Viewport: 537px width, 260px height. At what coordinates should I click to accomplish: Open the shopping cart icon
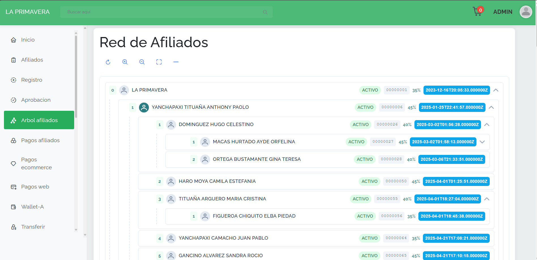pyautogui.click(x=477, y=12)
